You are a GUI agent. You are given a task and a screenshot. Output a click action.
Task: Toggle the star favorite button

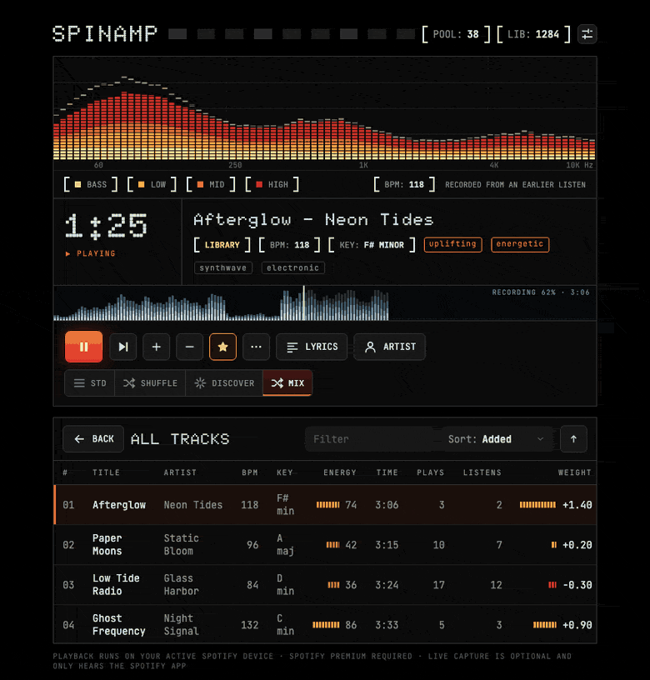click(x=222, y=347)
